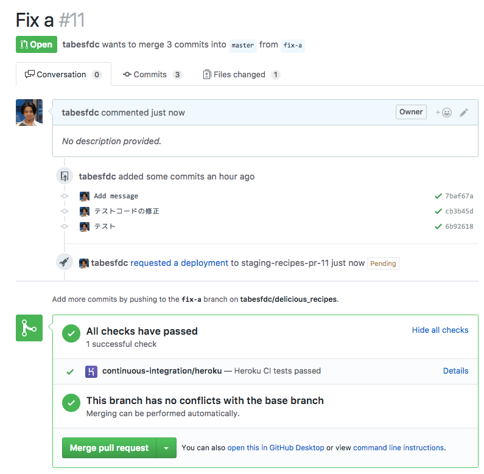Click the pencil edit comment icon
The image size is (484, 474).
click(464, 113)
